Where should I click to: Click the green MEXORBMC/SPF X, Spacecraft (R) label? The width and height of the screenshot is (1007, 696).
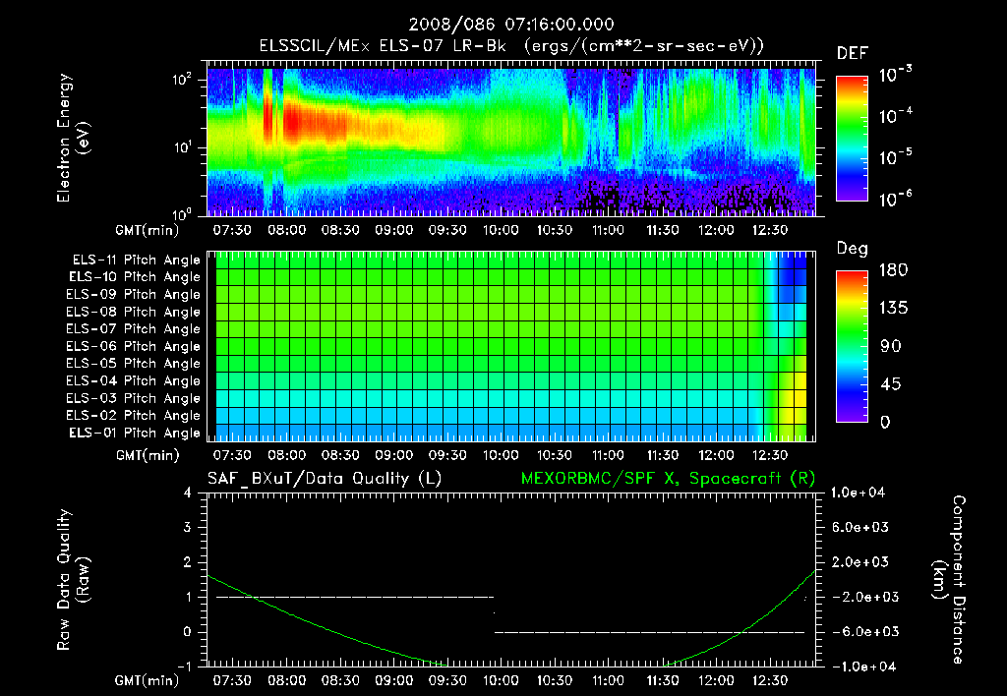668,479
